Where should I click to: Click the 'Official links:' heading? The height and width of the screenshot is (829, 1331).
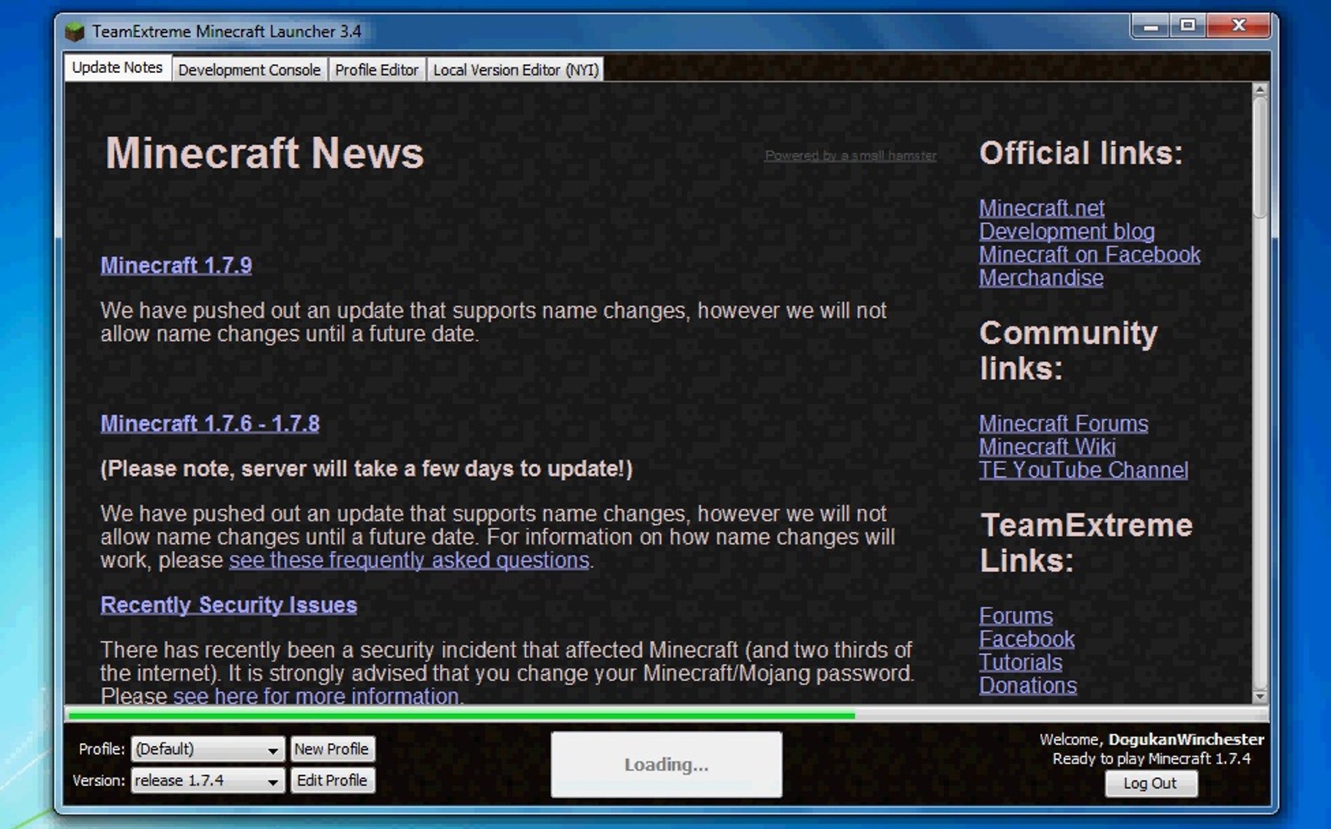point(1081,154)
